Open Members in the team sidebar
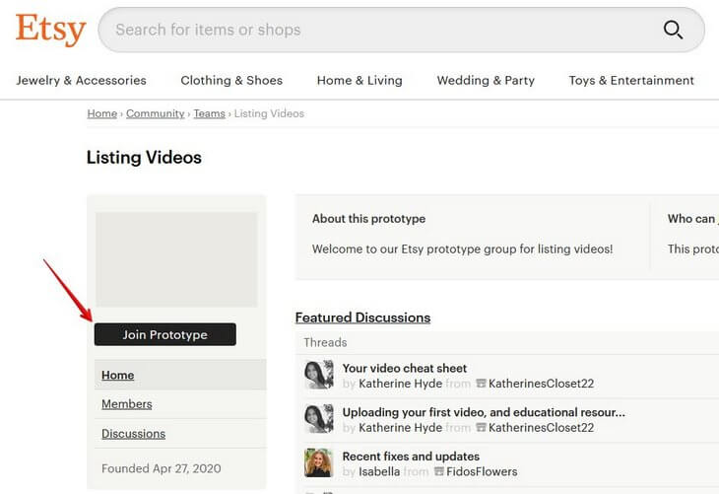 126,404
